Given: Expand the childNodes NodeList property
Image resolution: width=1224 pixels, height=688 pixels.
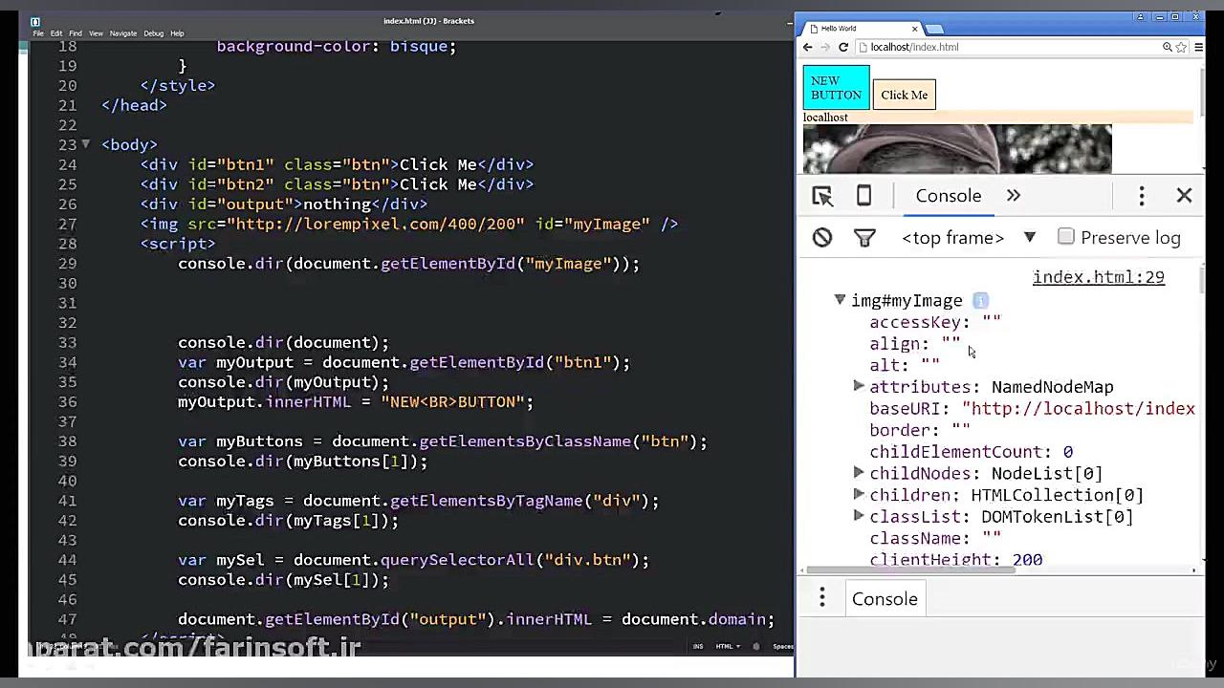Looking at the screenshot, I should (x=859, y=472).
